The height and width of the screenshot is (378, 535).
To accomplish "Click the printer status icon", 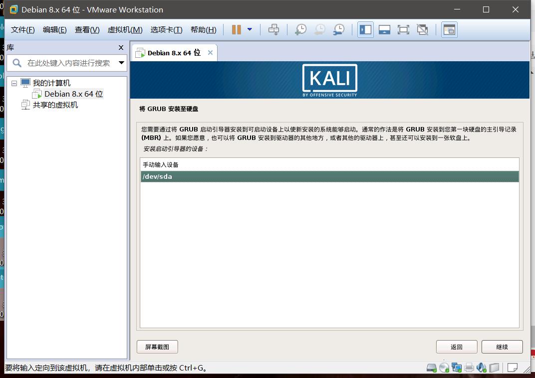I will 469,368.
